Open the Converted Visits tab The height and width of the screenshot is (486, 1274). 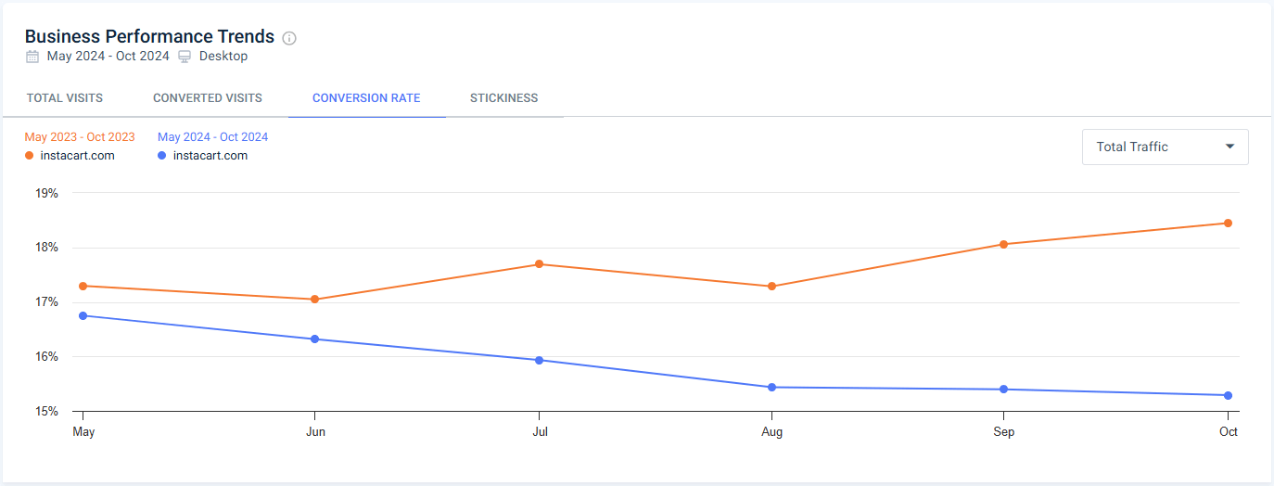tap(208, 98)
